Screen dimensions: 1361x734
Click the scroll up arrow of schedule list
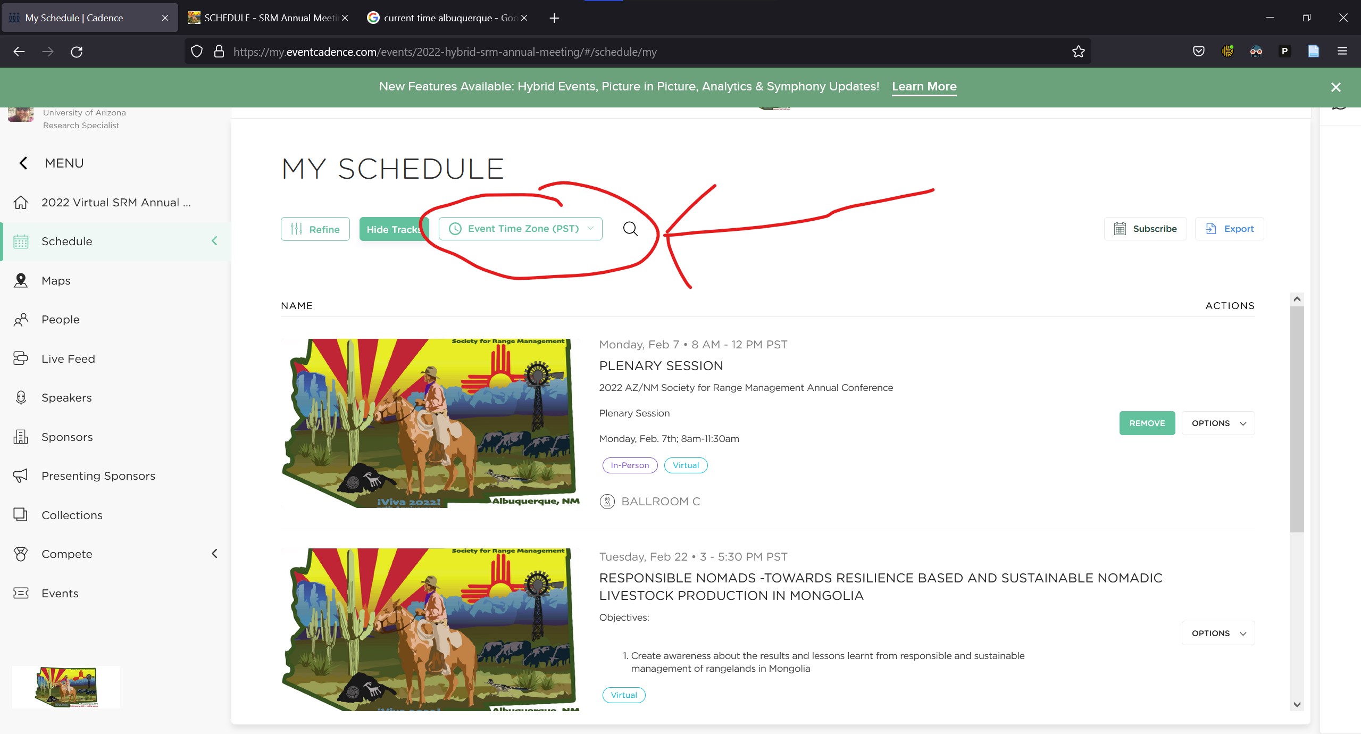(1297, 299)
